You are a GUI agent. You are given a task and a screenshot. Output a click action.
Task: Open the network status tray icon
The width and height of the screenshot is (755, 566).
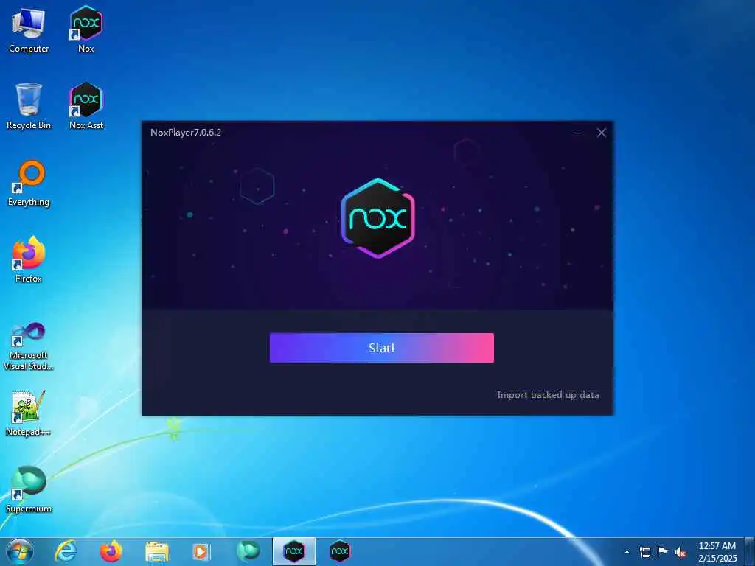pyautogui.click(x=644, y=552)
